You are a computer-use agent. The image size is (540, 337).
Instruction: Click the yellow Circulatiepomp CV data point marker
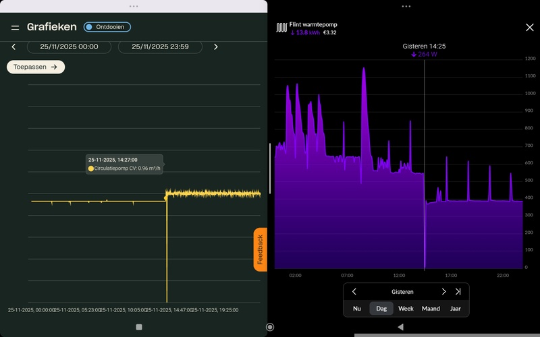(x=166, y=198)
